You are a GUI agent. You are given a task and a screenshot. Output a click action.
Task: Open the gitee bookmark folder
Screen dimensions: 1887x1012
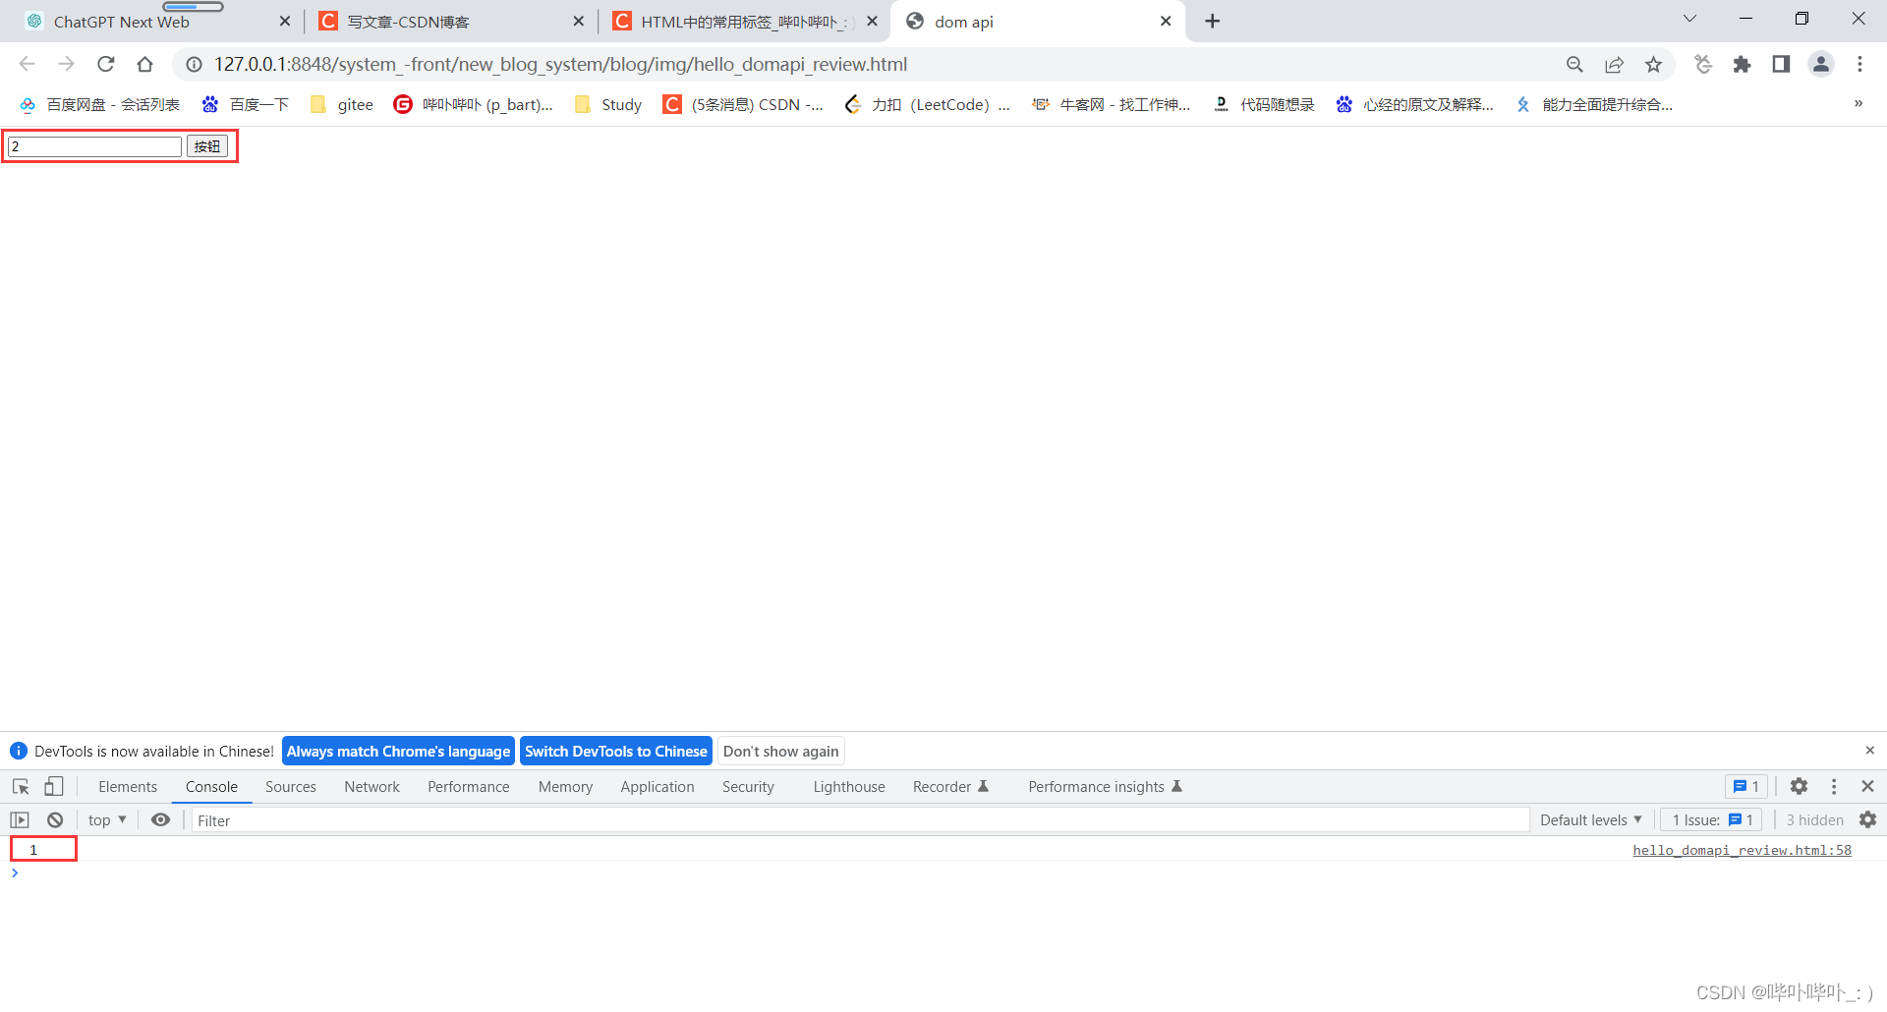tap(342, 104)
